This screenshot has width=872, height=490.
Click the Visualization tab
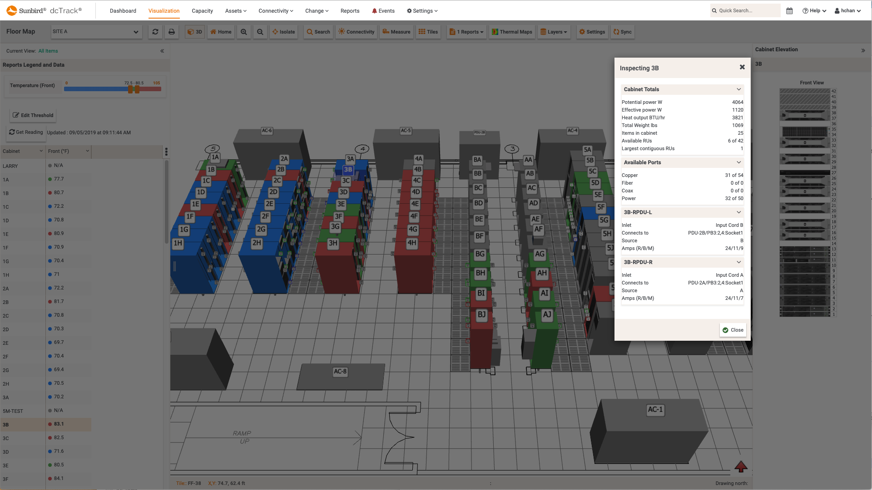163,11
